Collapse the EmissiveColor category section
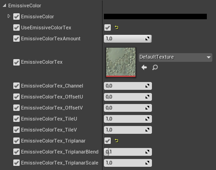The width and height of the screenshot is (216, 170). pos(5,5)
